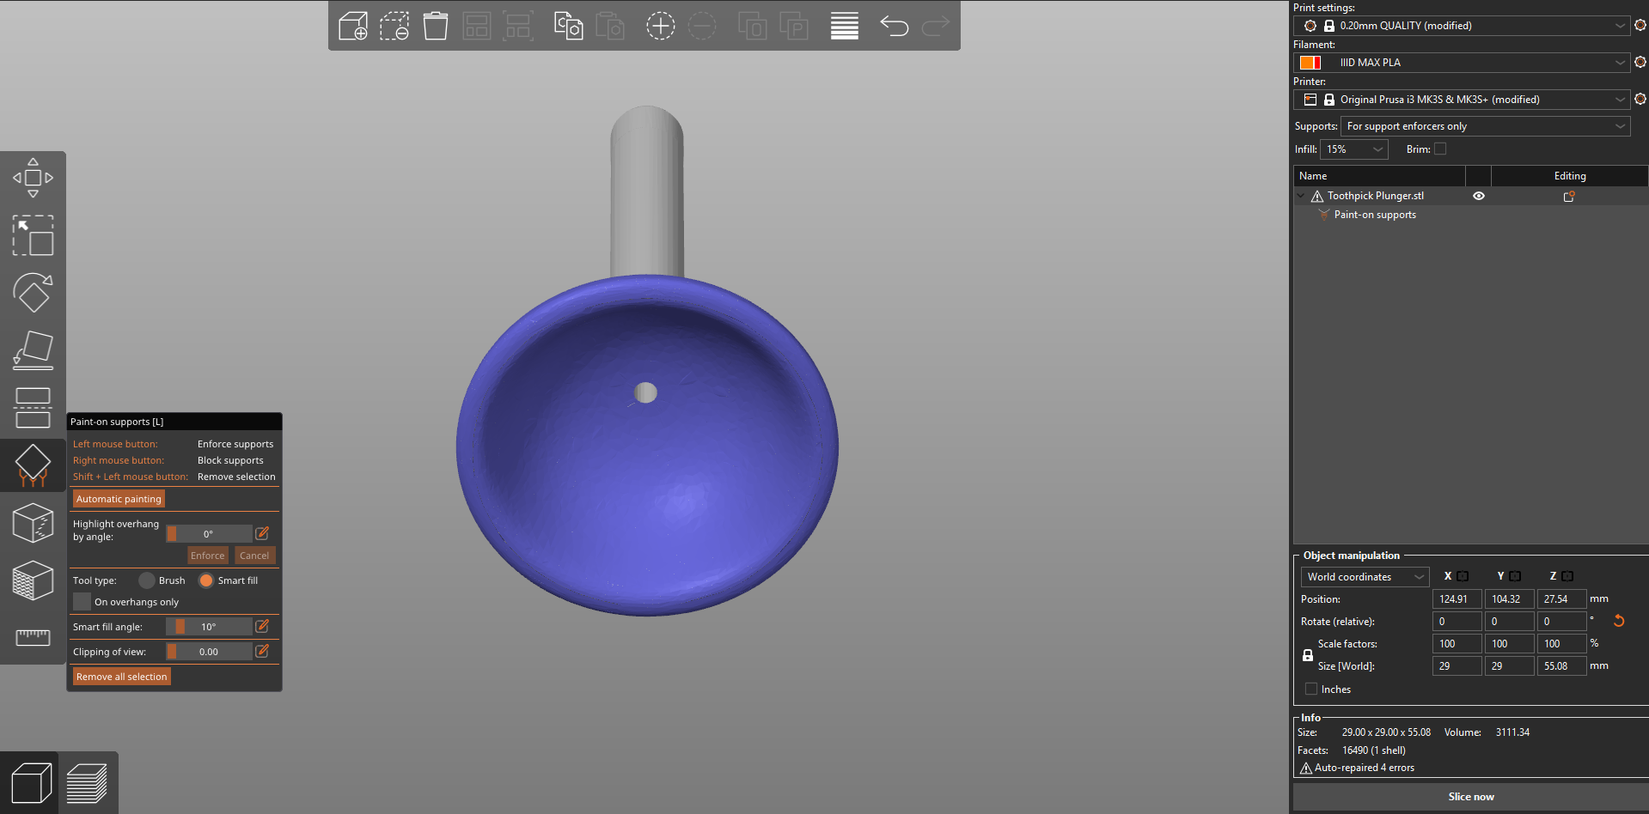Viewport: 1649px width, 814px height.
Task: Open the Place on face tool
Action: tap(33, 349)
